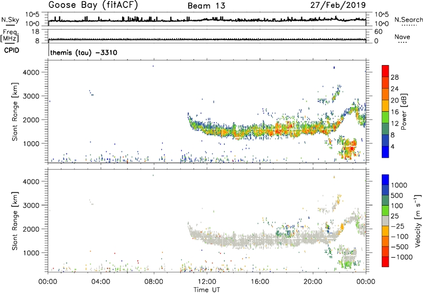Click the '3000' range tick in velocity panel
423x293 pixels.
tap(31, 205)
